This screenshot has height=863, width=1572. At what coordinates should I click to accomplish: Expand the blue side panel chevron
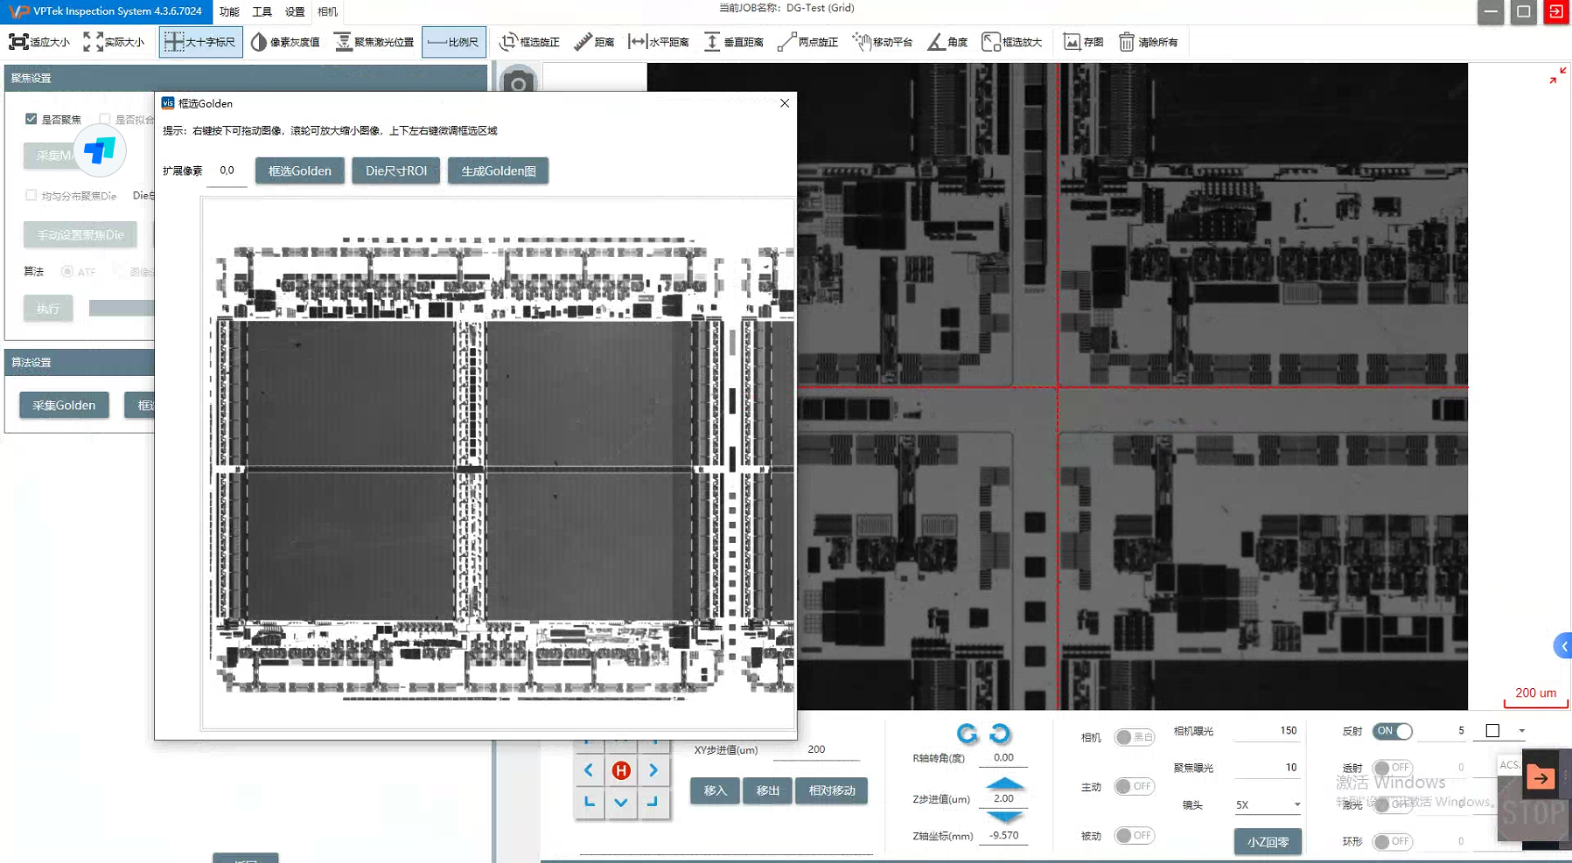(1563, 646)
